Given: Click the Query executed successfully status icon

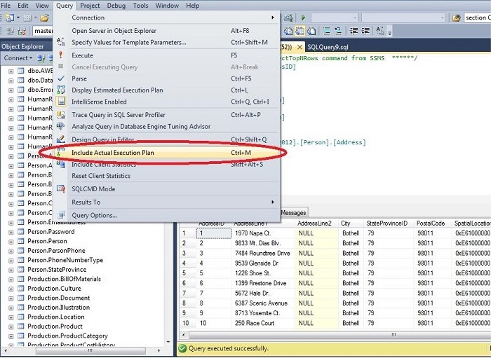Looking at the screenshot, I should [182, 348].
